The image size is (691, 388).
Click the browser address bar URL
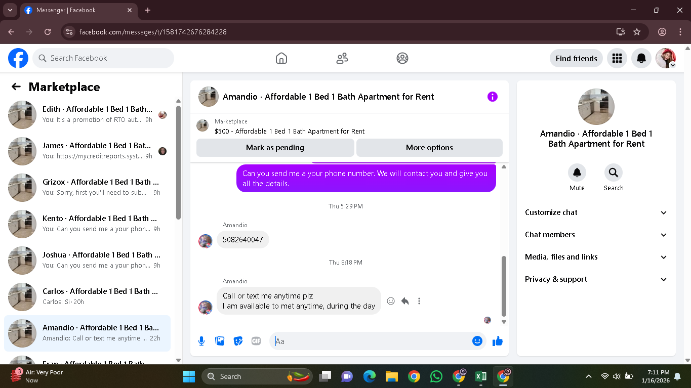[x=153, y=32]
